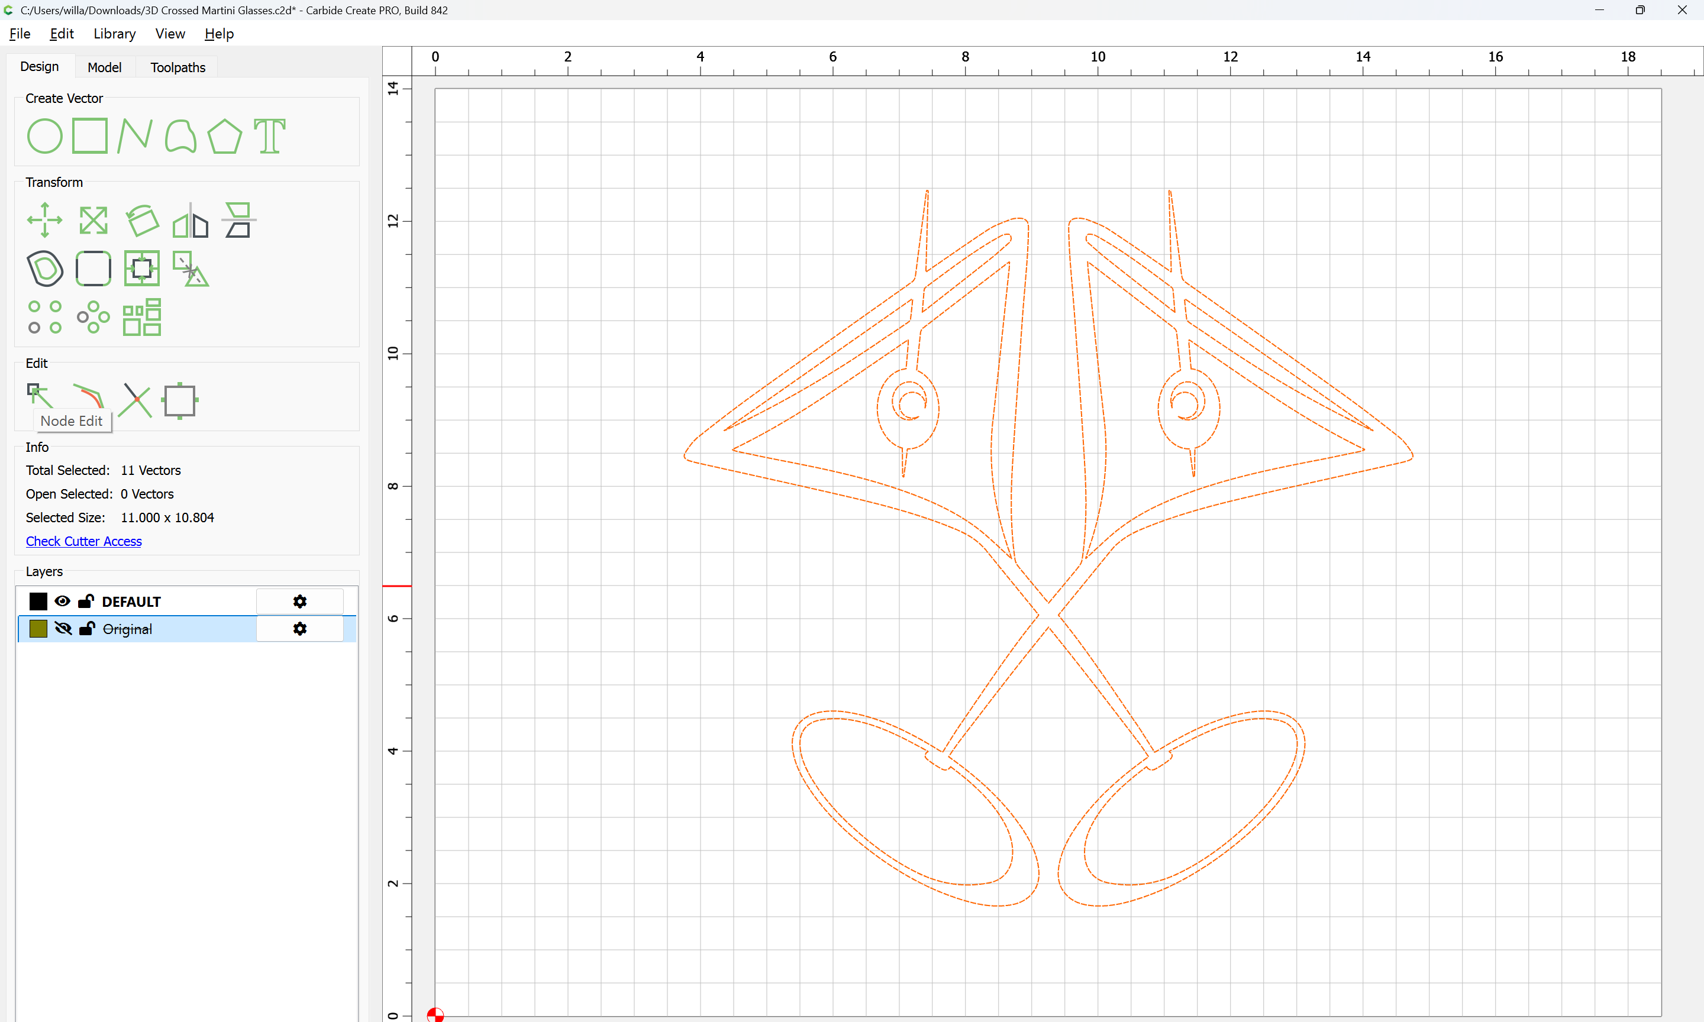
Task: Hide the DEFAULT layer via eye icon
Action: 62,600
